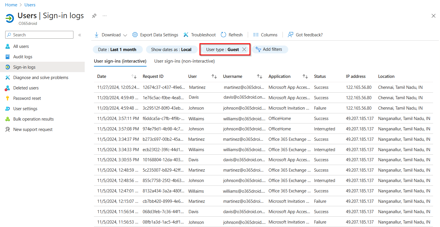Select the All users sidebar item
Image resolution: width=440 pixels, height=227 pixels.
[x=21, y=46]
